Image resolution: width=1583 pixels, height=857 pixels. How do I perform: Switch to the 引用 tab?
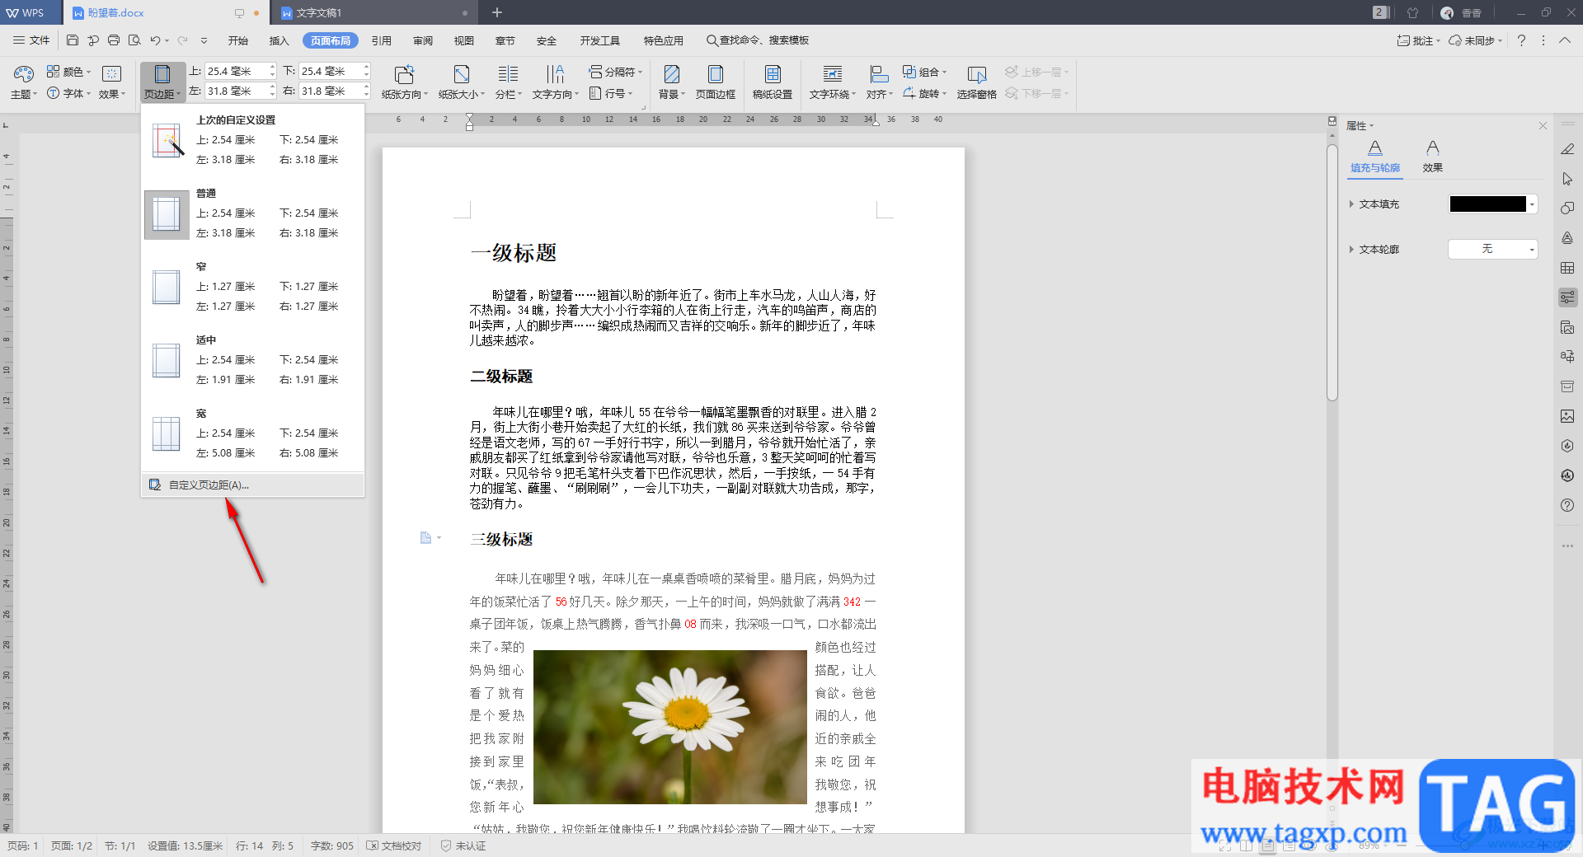381,40
